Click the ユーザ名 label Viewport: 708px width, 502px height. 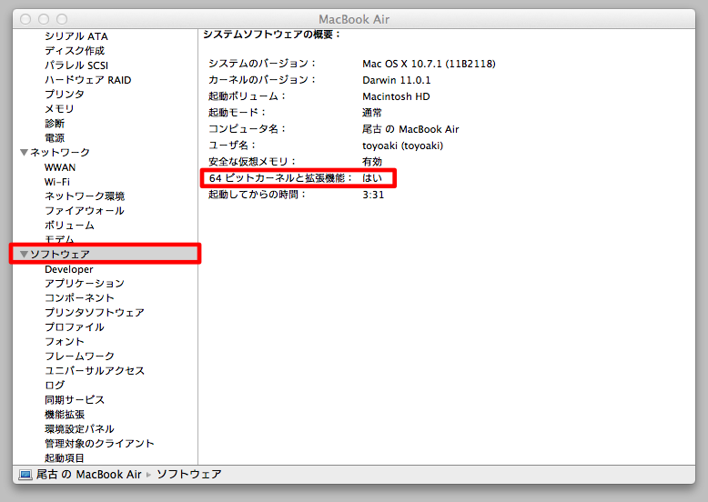(x=233, y=146)
